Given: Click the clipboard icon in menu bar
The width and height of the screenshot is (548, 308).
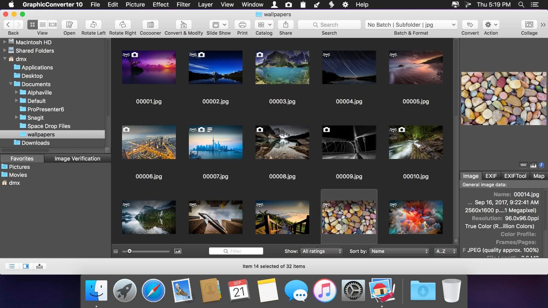Looking at the screenshot, I should click(x=303, y=4).
